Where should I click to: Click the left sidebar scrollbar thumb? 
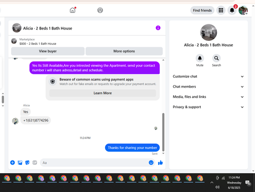click(x=3, y=99)
